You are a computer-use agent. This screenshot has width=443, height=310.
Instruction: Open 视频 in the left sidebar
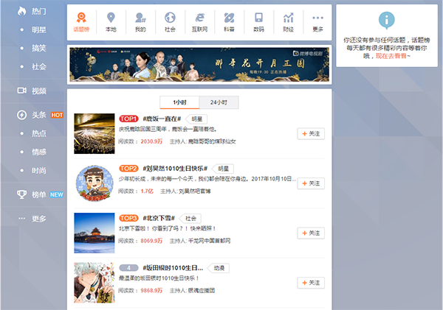point(38,91)
